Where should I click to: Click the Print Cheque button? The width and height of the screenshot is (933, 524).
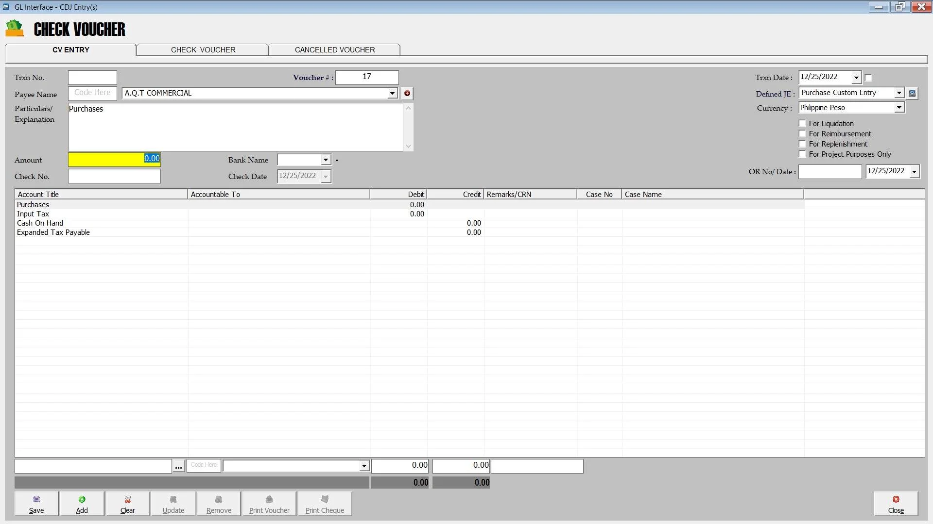pyautogui.click(x=325, y=504)
